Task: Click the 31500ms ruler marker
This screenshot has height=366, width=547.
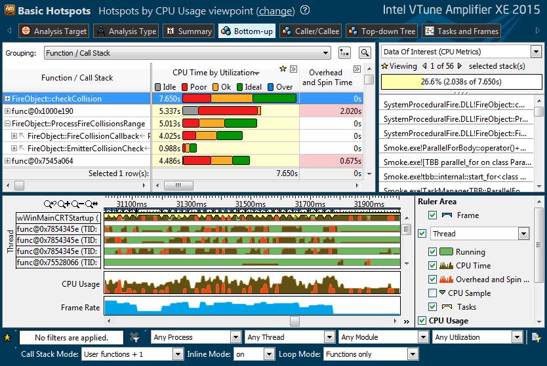Action: coord(250,204)
